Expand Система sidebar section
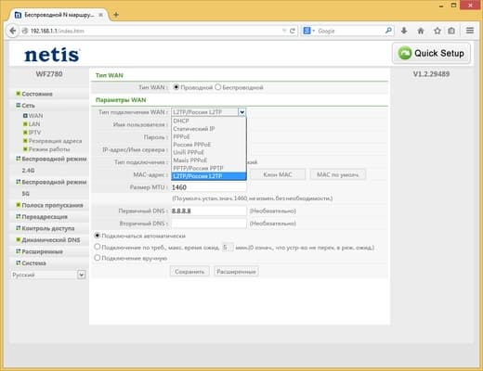This screenshot has width=483, height=371. click(33, 263)
